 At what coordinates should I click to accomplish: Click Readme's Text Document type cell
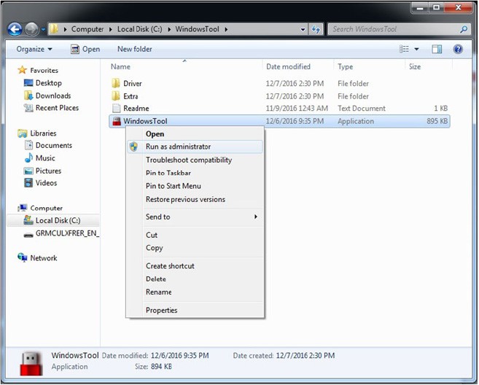[x=362, y=109]
